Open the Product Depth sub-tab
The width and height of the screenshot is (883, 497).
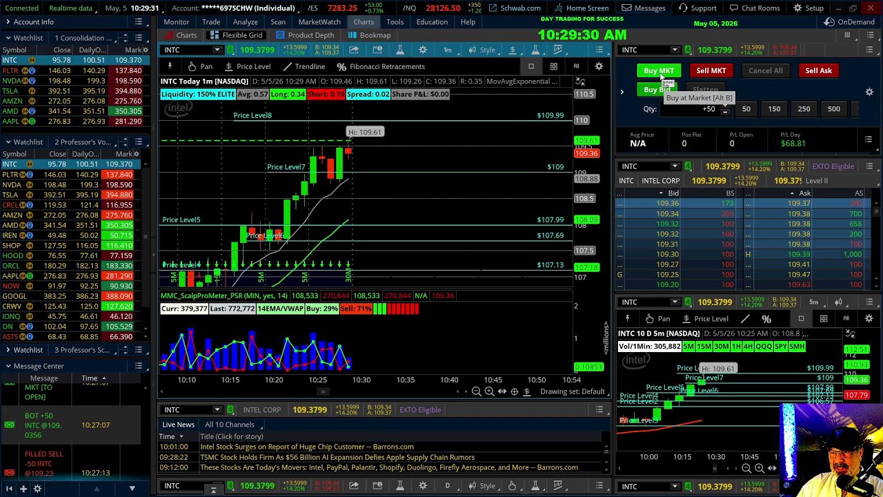tap(305, 35)
